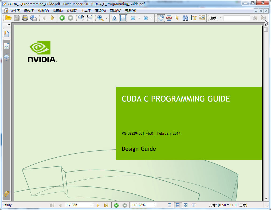The image size is (271, 210).
Task: Print the document with printer icon
Action: (25, 18)
